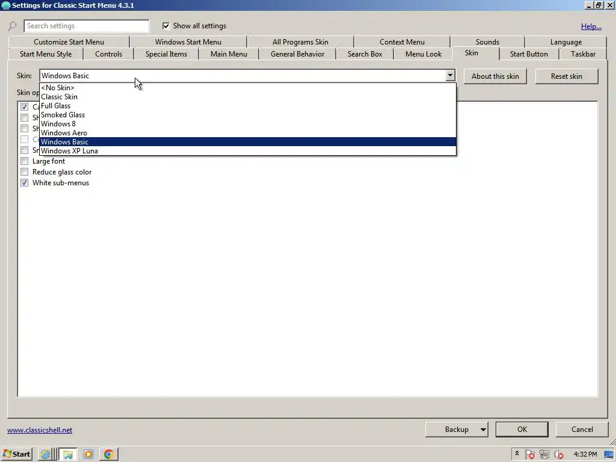This screenshot has height=462, width=616.
Task: Open the Controls tab
Action: tap(108, 54)
